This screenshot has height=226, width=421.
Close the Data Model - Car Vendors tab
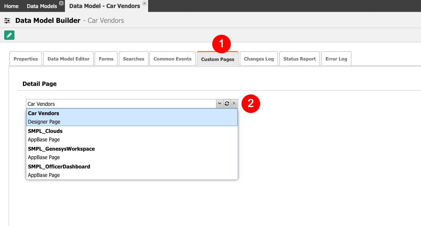144,3
